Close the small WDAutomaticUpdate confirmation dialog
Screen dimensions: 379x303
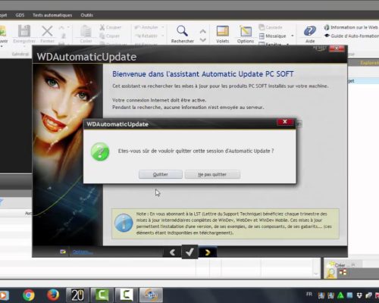coord(285,122)
